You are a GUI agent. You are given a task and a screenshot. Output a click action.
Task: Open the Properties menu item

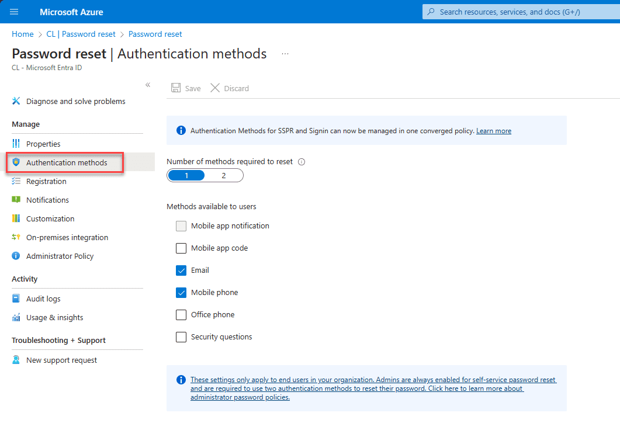pyautogui.click(x=43, y=144)
